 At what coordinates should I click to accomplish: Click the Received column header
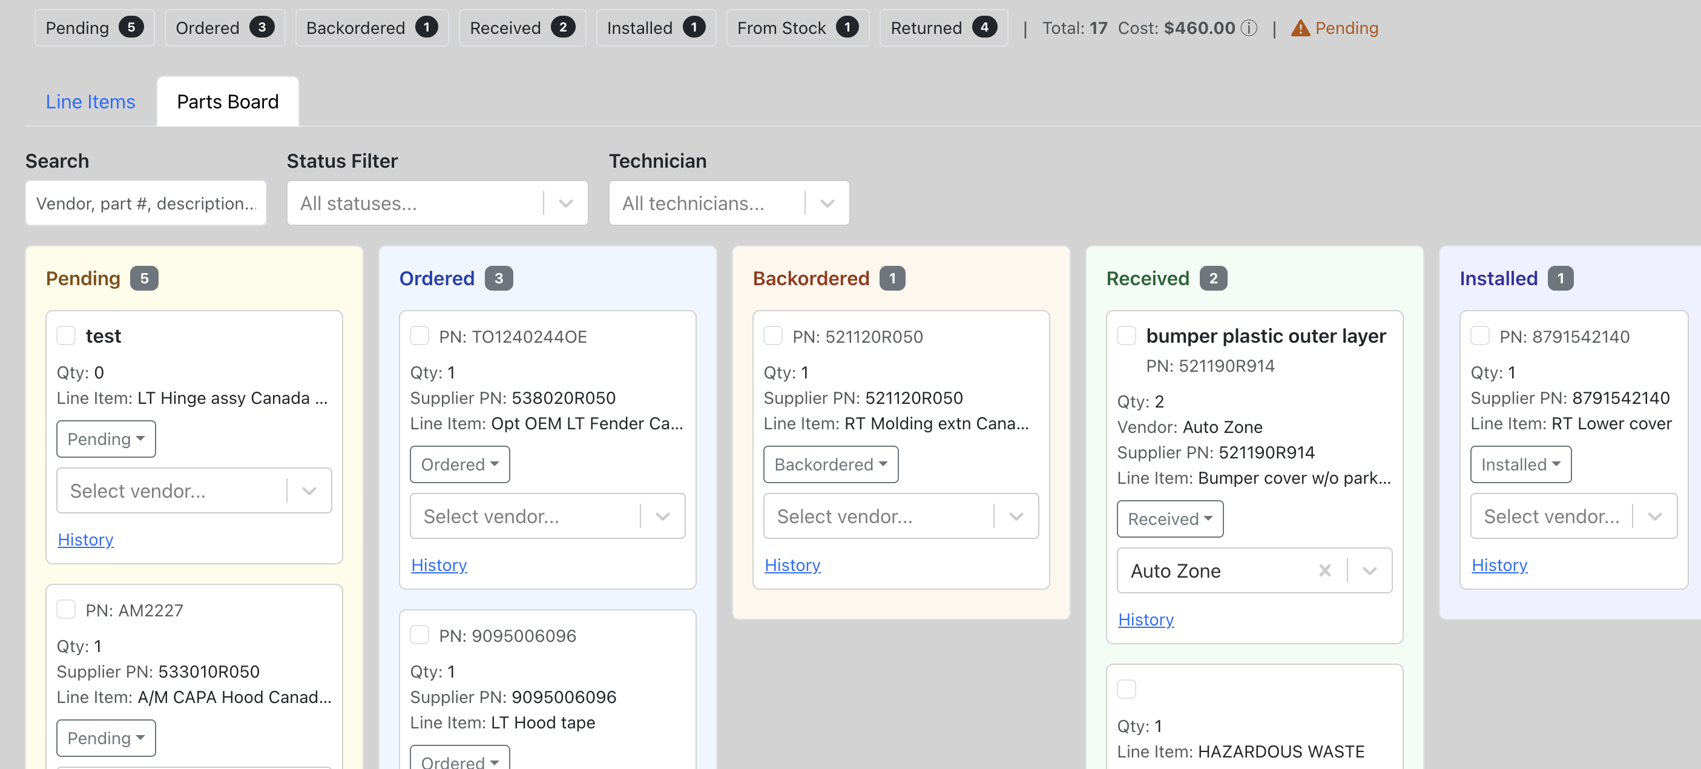[x=1148, y=278]
